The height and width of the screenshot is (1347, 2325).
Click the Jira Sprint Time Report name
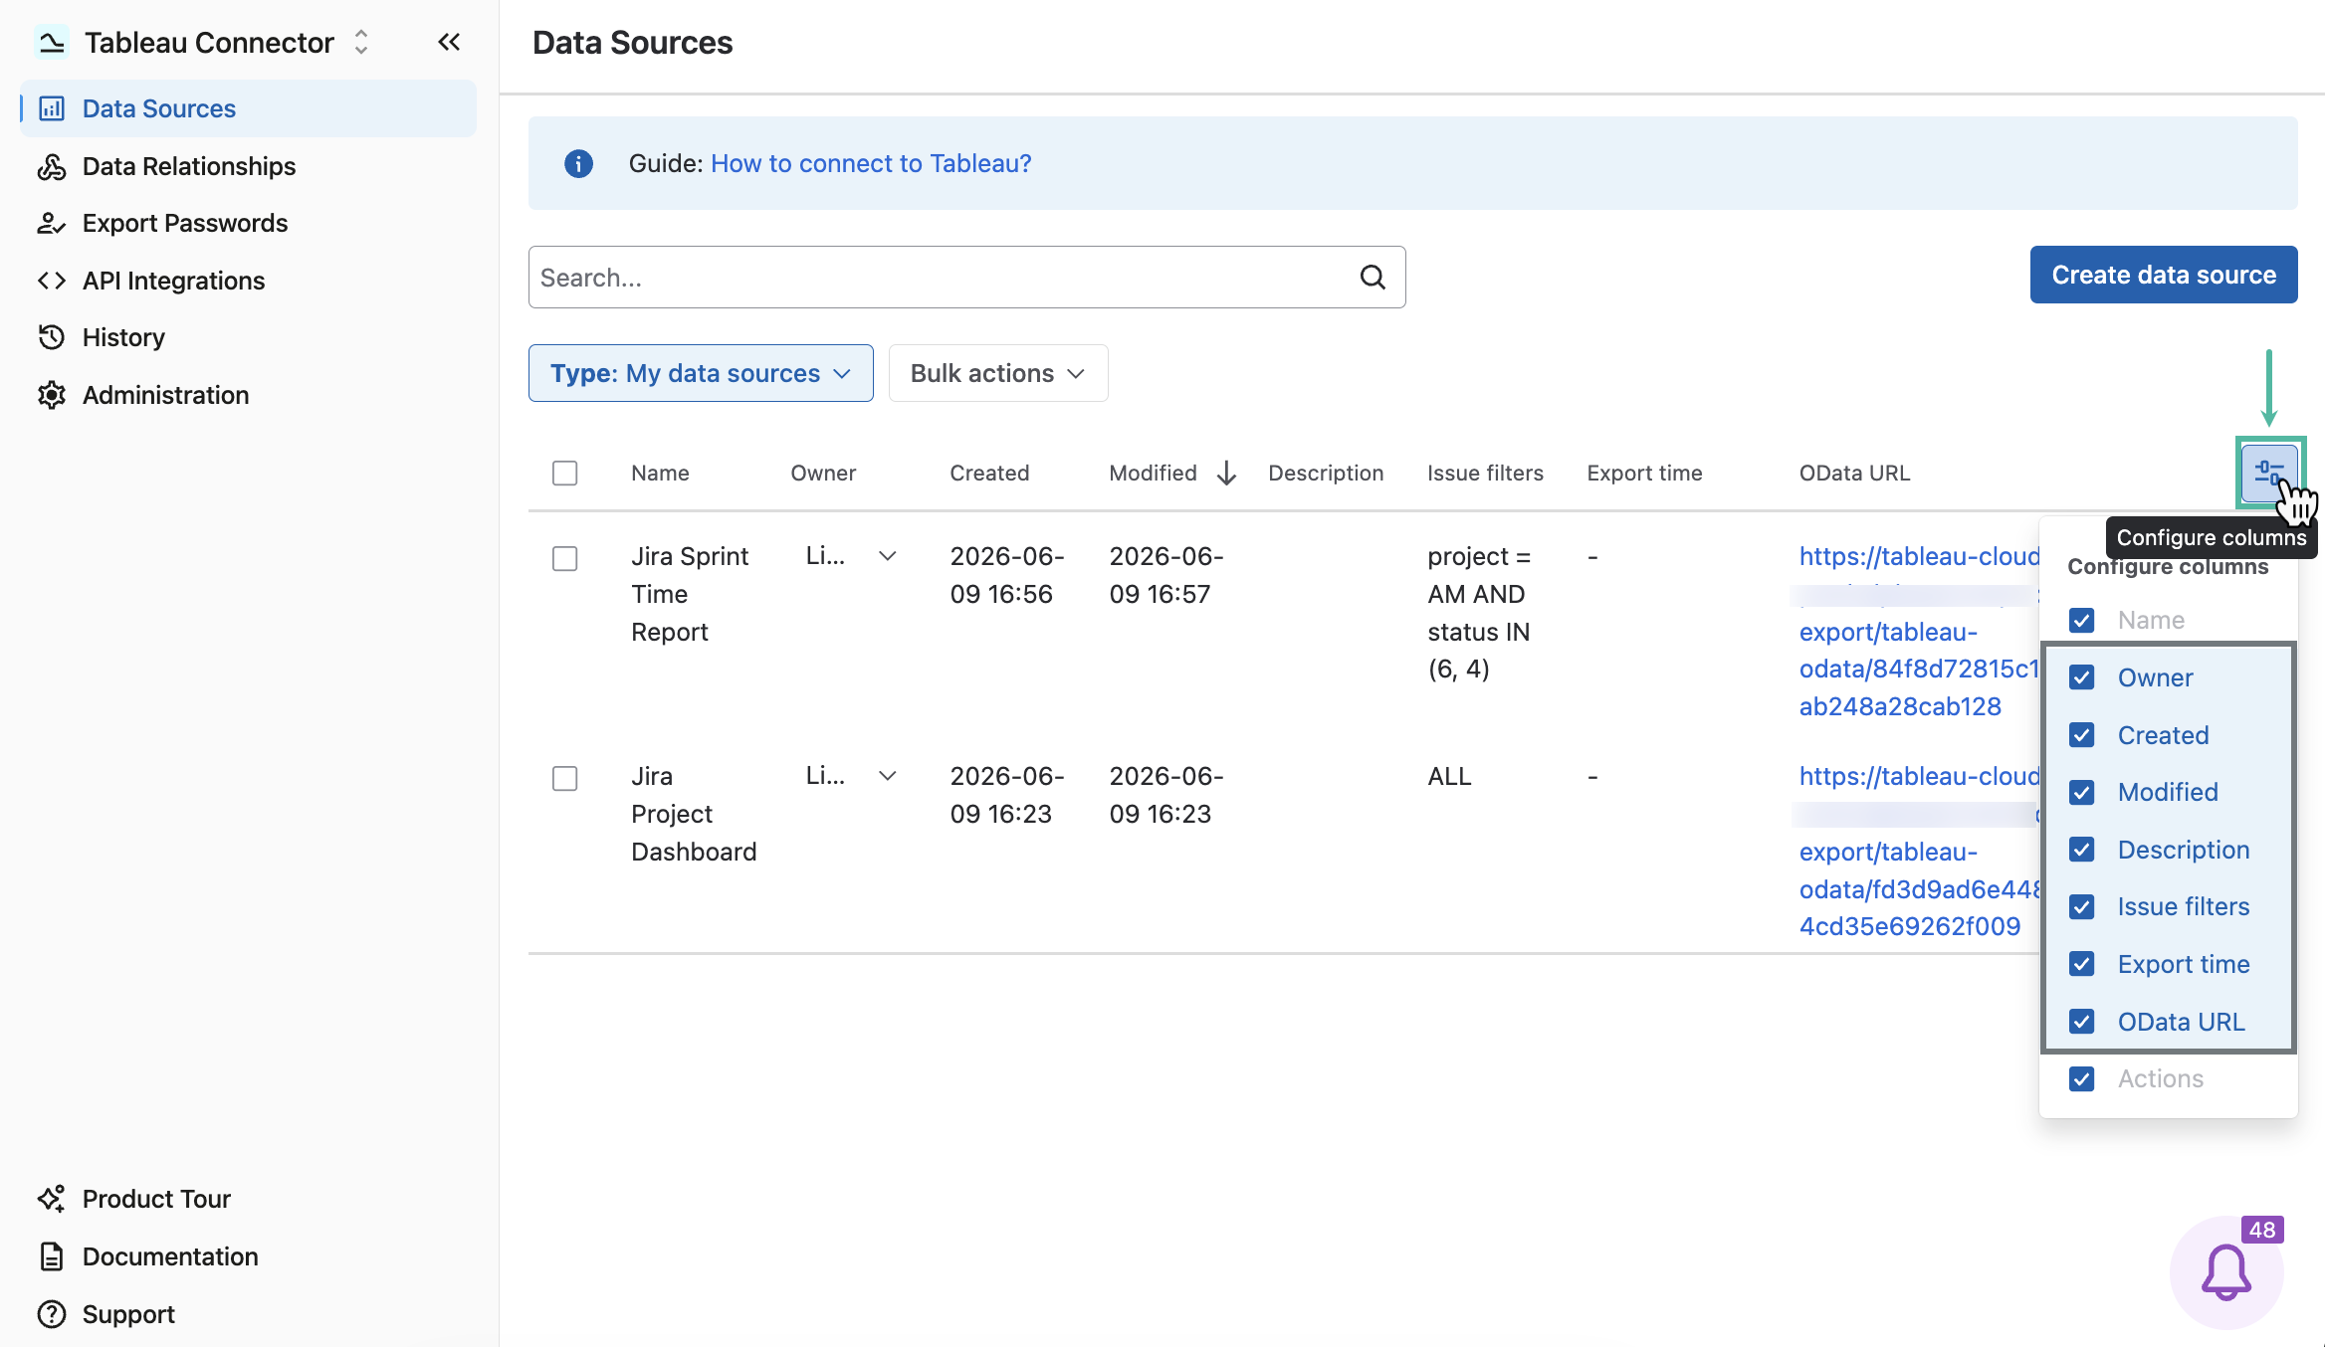click(x=690, y=594)
